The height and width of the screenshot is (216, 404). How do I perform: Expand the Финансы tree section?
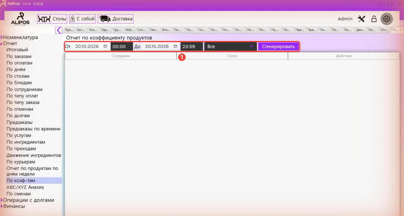click(x=2, y=206)
